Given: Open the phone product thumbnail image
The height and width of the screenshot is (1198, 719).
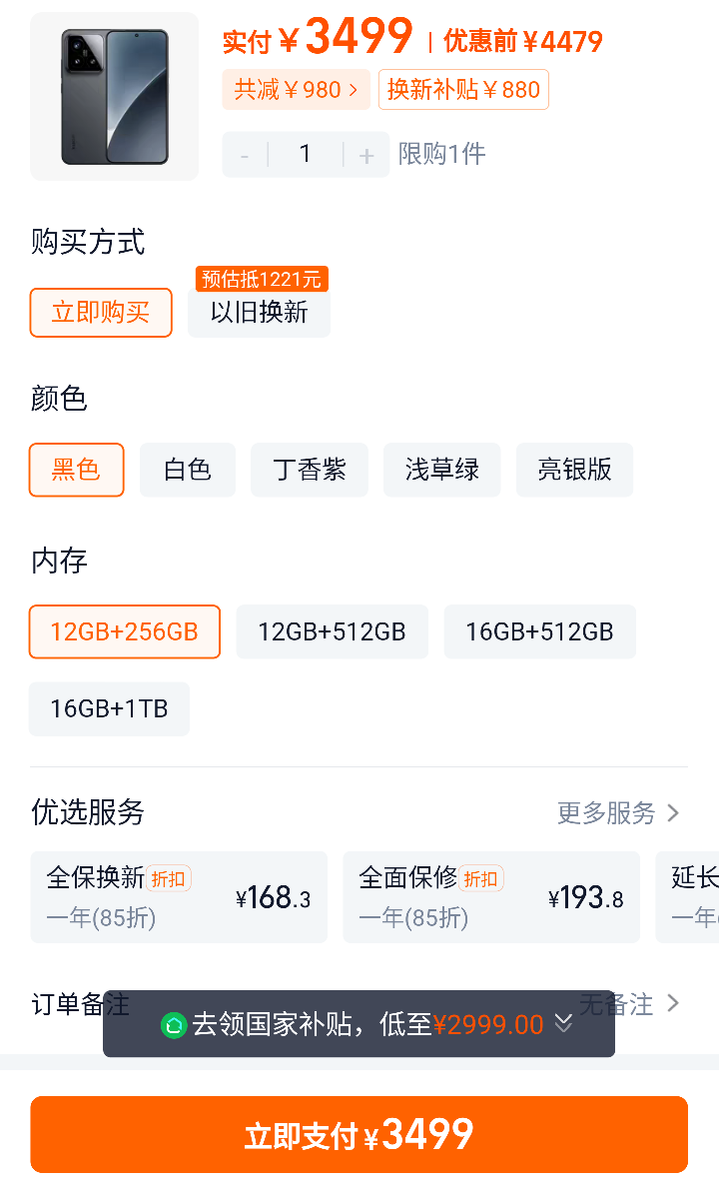Looking at the screenshot, I should (115, 97).
